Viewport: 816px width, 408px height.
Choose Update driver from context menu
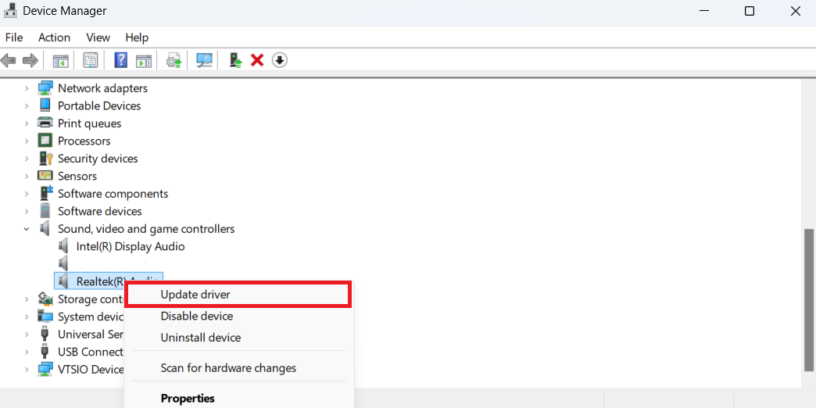(x=238, y=295)
